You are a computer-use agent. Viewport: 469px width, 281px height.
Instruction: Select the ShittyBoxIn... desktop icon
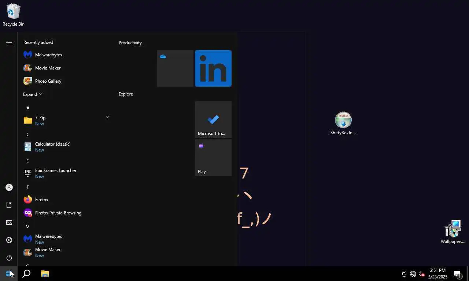point(343,124)
